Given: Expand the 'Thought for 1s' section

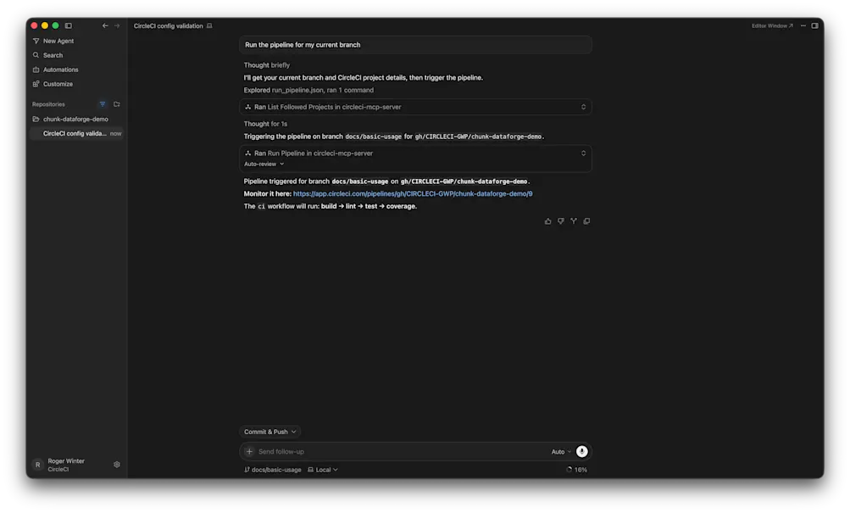Looking at the screenshot, I should point(265,124).
